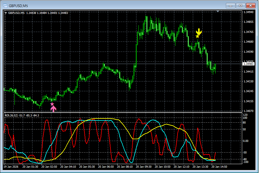259x173 pixels.
Task: Click the 1.34070 price scale value
Action: 248,111
